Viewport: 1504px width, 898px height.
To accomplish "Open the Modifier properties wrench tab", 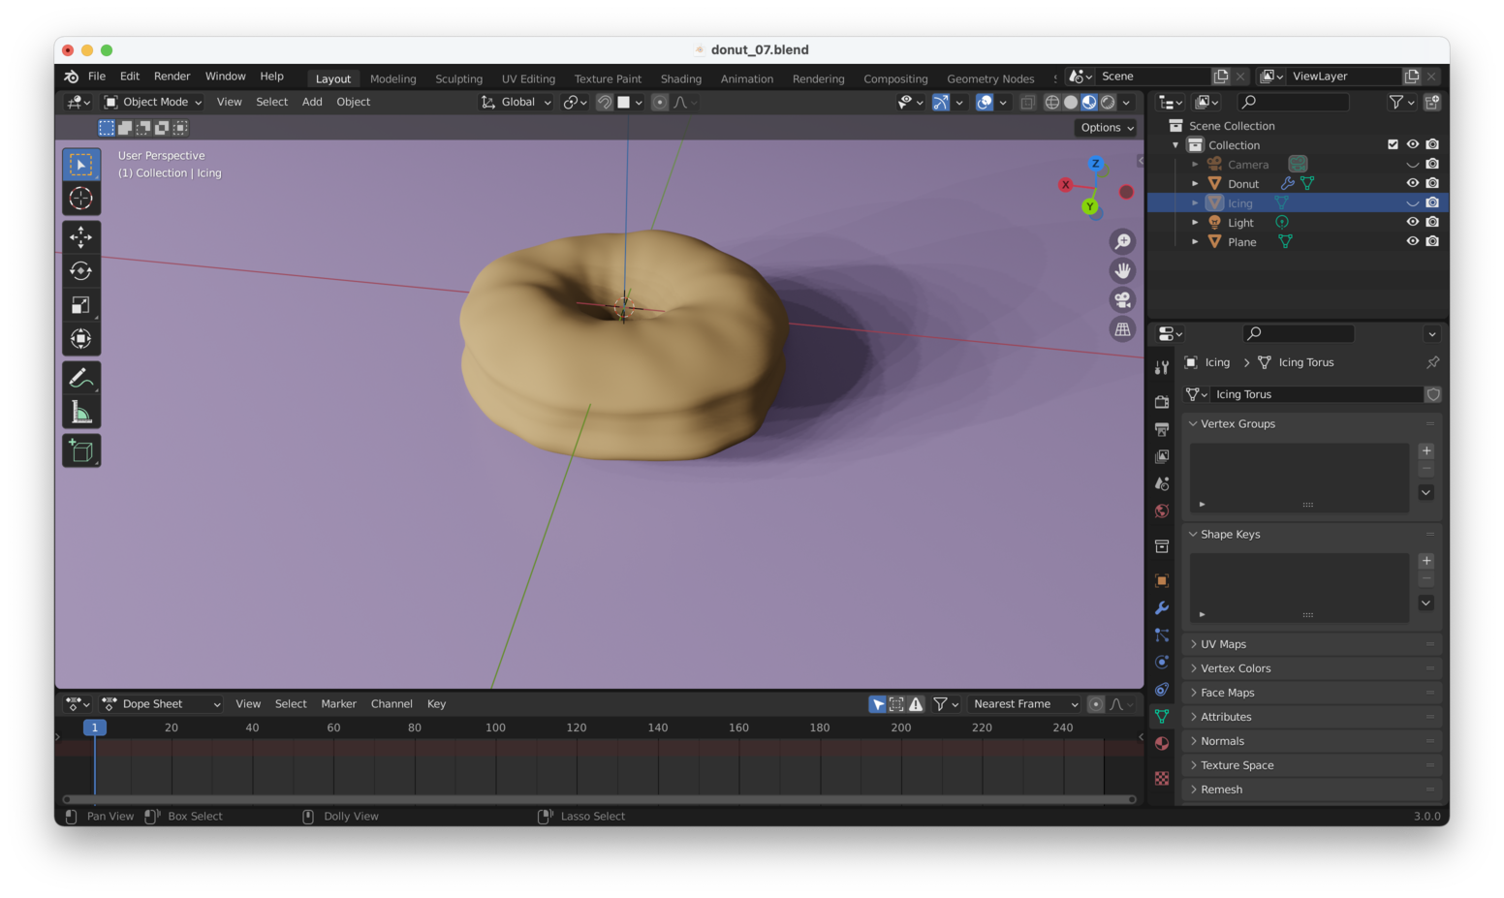I will point(1162,608).
